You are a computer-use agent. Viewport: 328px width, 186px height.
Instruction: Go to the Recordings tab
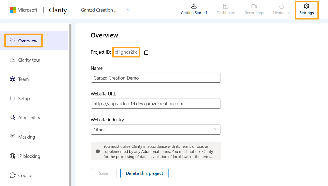(x=254, y=9)
